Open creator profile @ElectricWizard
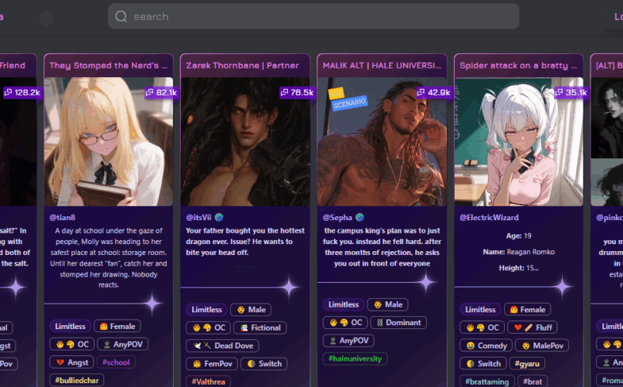 coord(489,218)
